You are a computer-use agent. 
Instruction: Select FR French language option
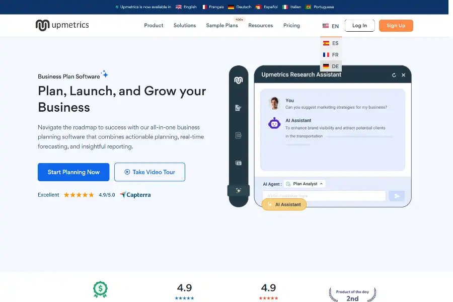pos(331,55)
